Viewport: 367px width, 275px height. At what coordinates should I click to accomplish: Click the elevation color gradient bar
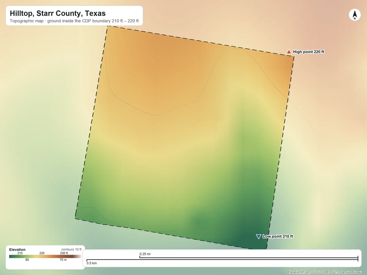pos(45,256)
